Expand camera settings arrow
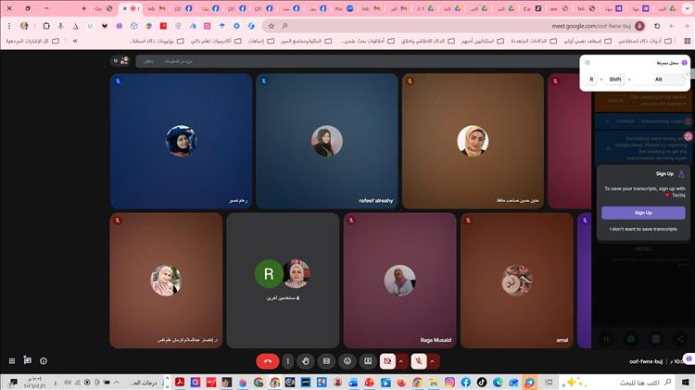The width and height of the screenshot is (695, 390). pyautogui.click(x=401, y=360)
